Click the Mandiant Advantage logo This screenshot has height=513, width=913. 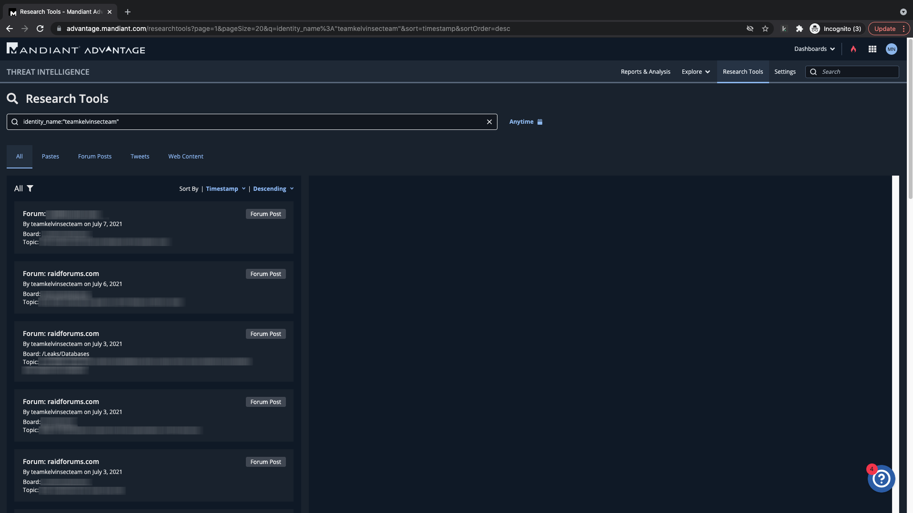pos(76,49)
